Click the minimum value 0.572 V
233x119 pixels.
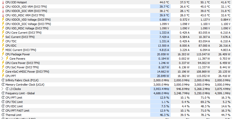click(184, 20)
